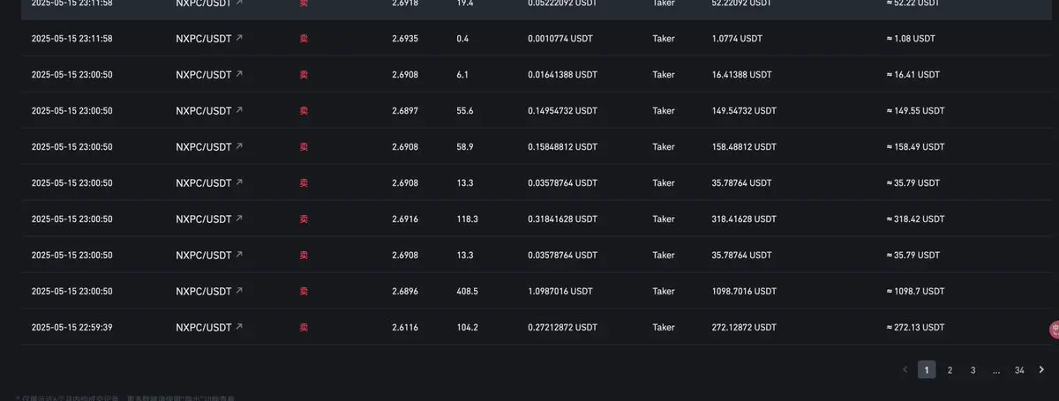Select the total 158.48812 USDT
1059x401 pixels.
[x=744, y=147]
